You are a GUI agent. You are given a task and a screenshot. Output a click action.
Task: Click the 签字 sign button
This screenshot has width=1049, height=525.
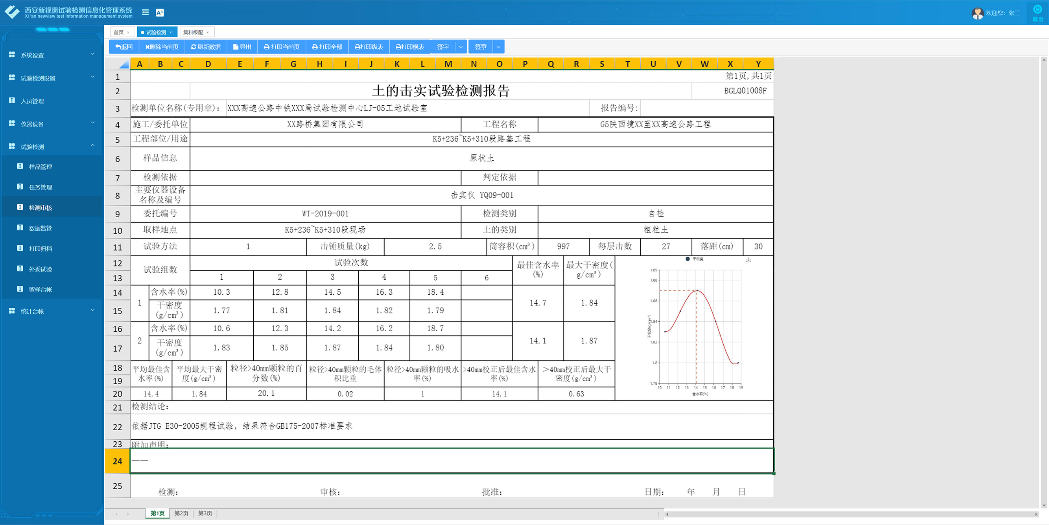pos(442,47)
